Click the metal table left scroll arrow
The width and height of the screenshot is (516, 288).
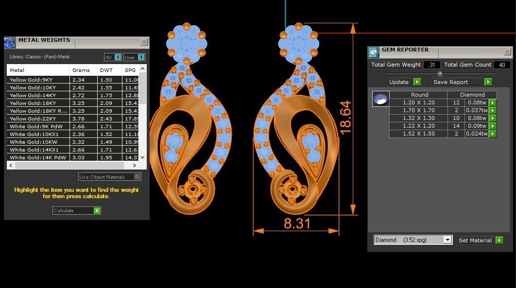tap(11, 166)
